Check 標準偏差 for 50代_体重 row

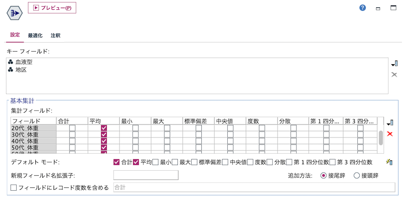[199, 147]
